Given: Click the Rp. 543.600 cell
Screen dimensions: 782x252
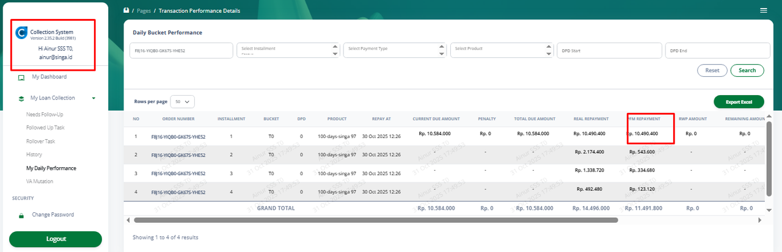Looking at the screenshot, I should tap(643, 151).
